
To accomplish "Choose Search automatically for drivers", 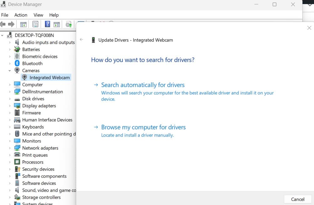I will click(143, 85).
